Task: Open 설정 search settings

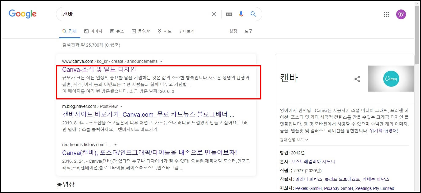Action: (x=233, y=31)
